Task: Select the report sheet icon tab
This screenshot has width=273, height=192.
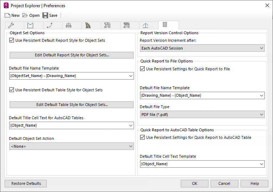Action: coord(165,25)
